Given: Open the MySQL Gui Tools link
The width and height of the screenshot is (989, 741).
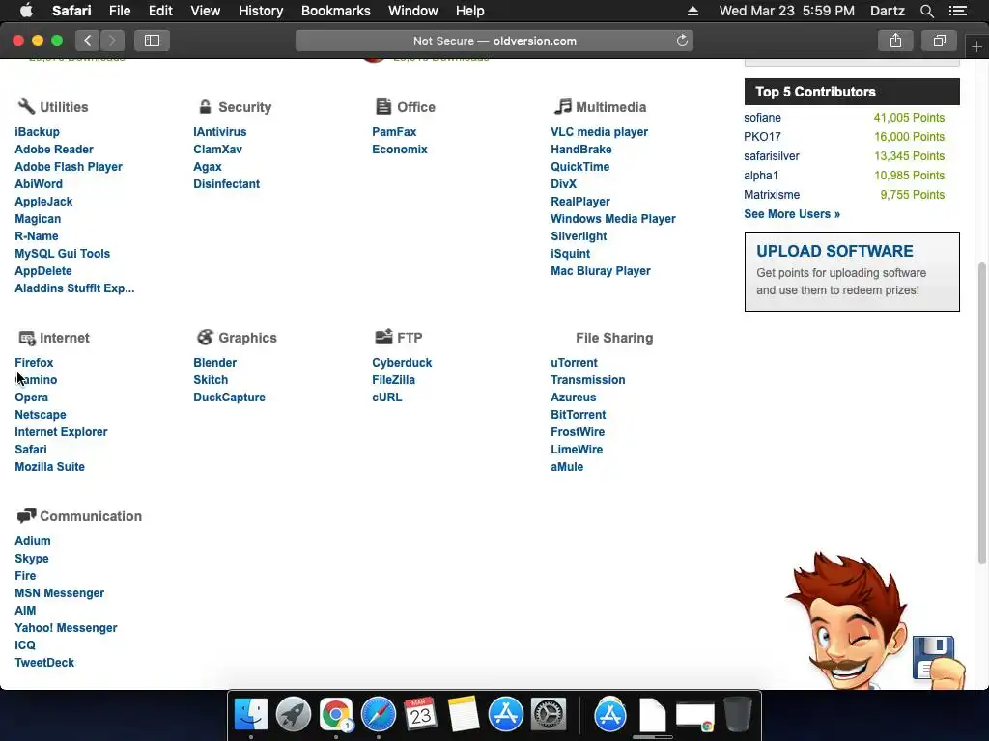Looking at the screenshot, I should point(63,254).
